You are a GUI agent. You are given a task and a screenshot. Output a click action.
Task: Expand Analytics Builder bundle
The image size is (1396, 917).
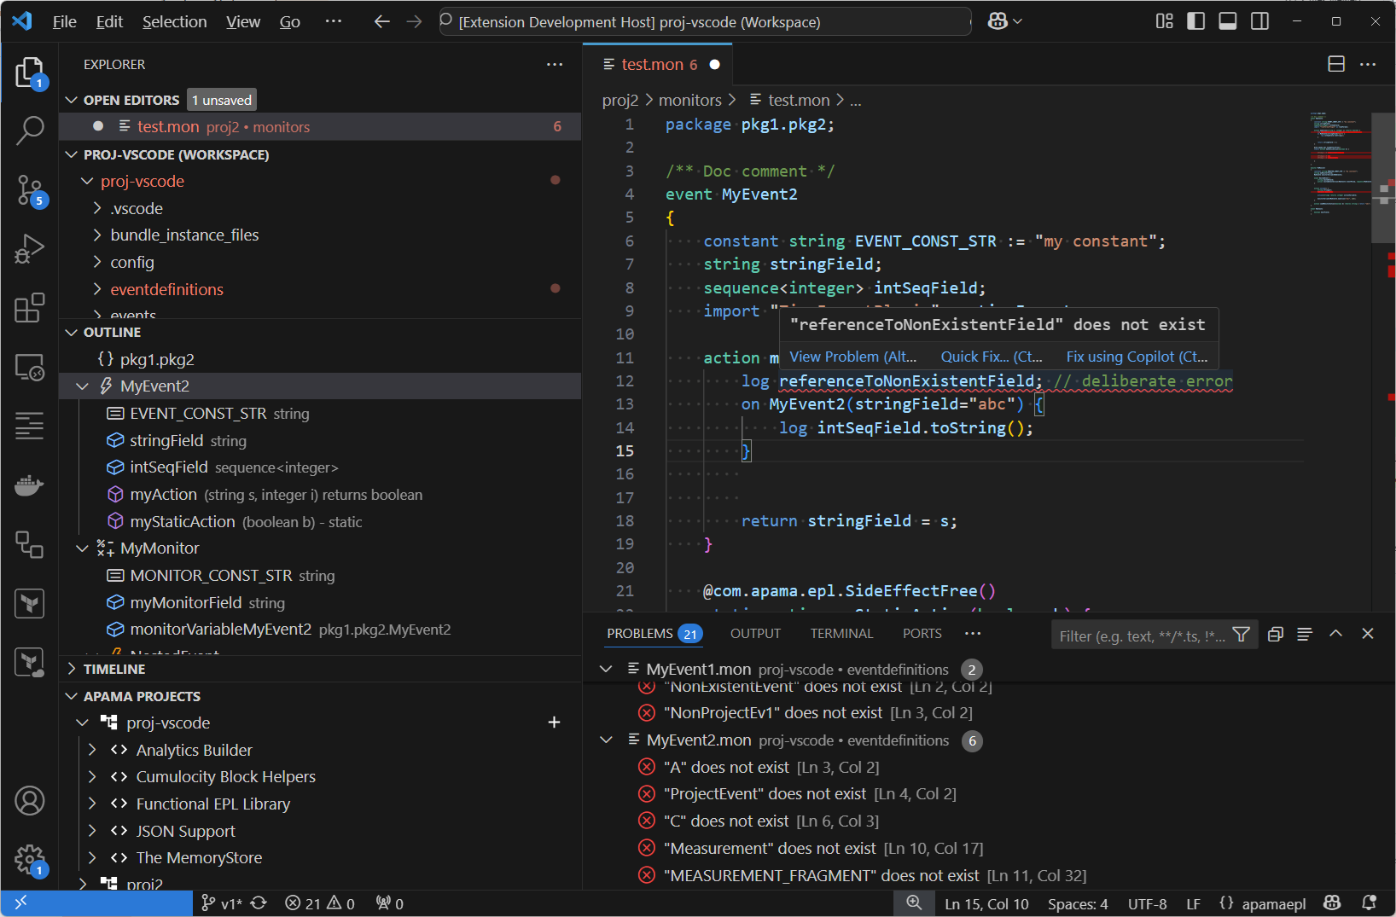pyautogui.click(x=92, y=750)
